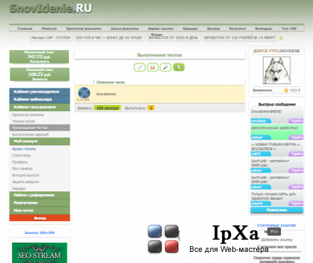
Task: Open Топ-100 in top navigation
Action: (x=289, y=29)
